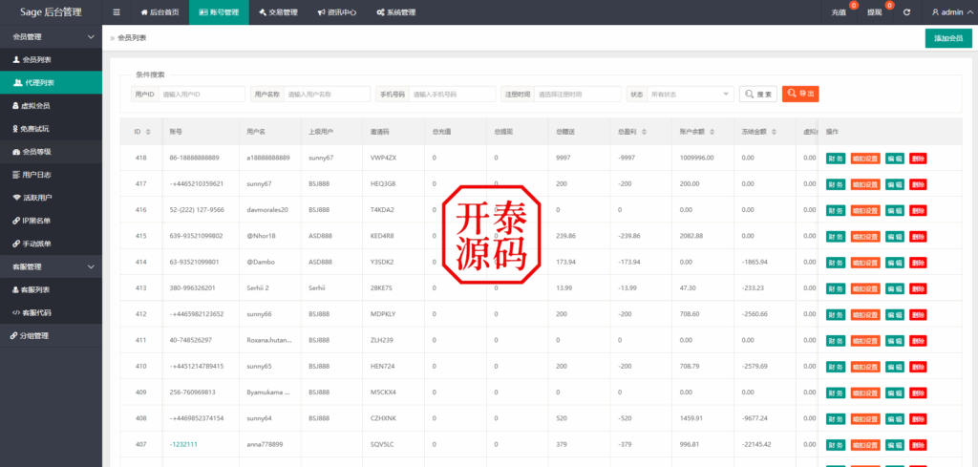Screen dimensions: 978x467
Task: Click 暗扣设置 for ID 411
Action: pyautogui.click(x=865, y=341)
